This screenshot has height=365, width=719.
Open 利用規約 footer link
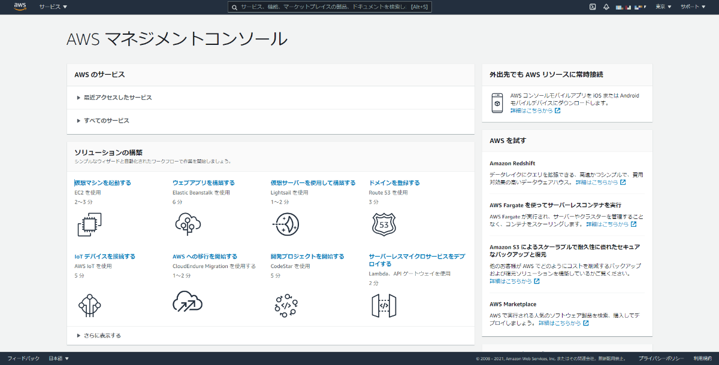[x=702, y=358]
